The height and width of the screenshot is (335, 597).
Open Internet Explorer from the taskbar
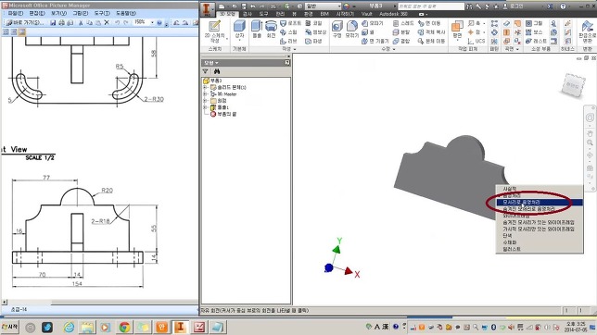69,327
